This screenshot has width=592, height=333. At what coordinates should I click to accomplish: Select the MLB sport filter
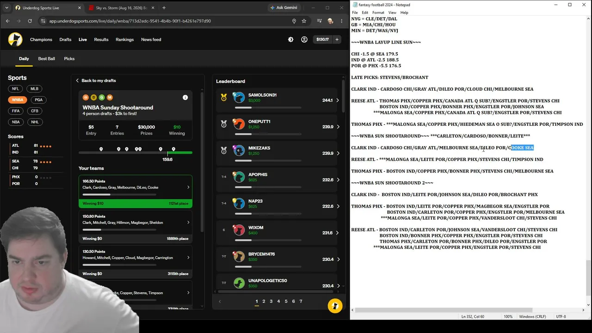pos(35,89)
